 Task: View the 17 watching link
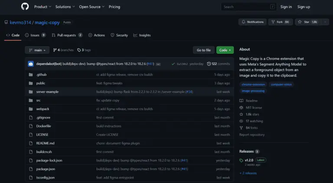251,121
